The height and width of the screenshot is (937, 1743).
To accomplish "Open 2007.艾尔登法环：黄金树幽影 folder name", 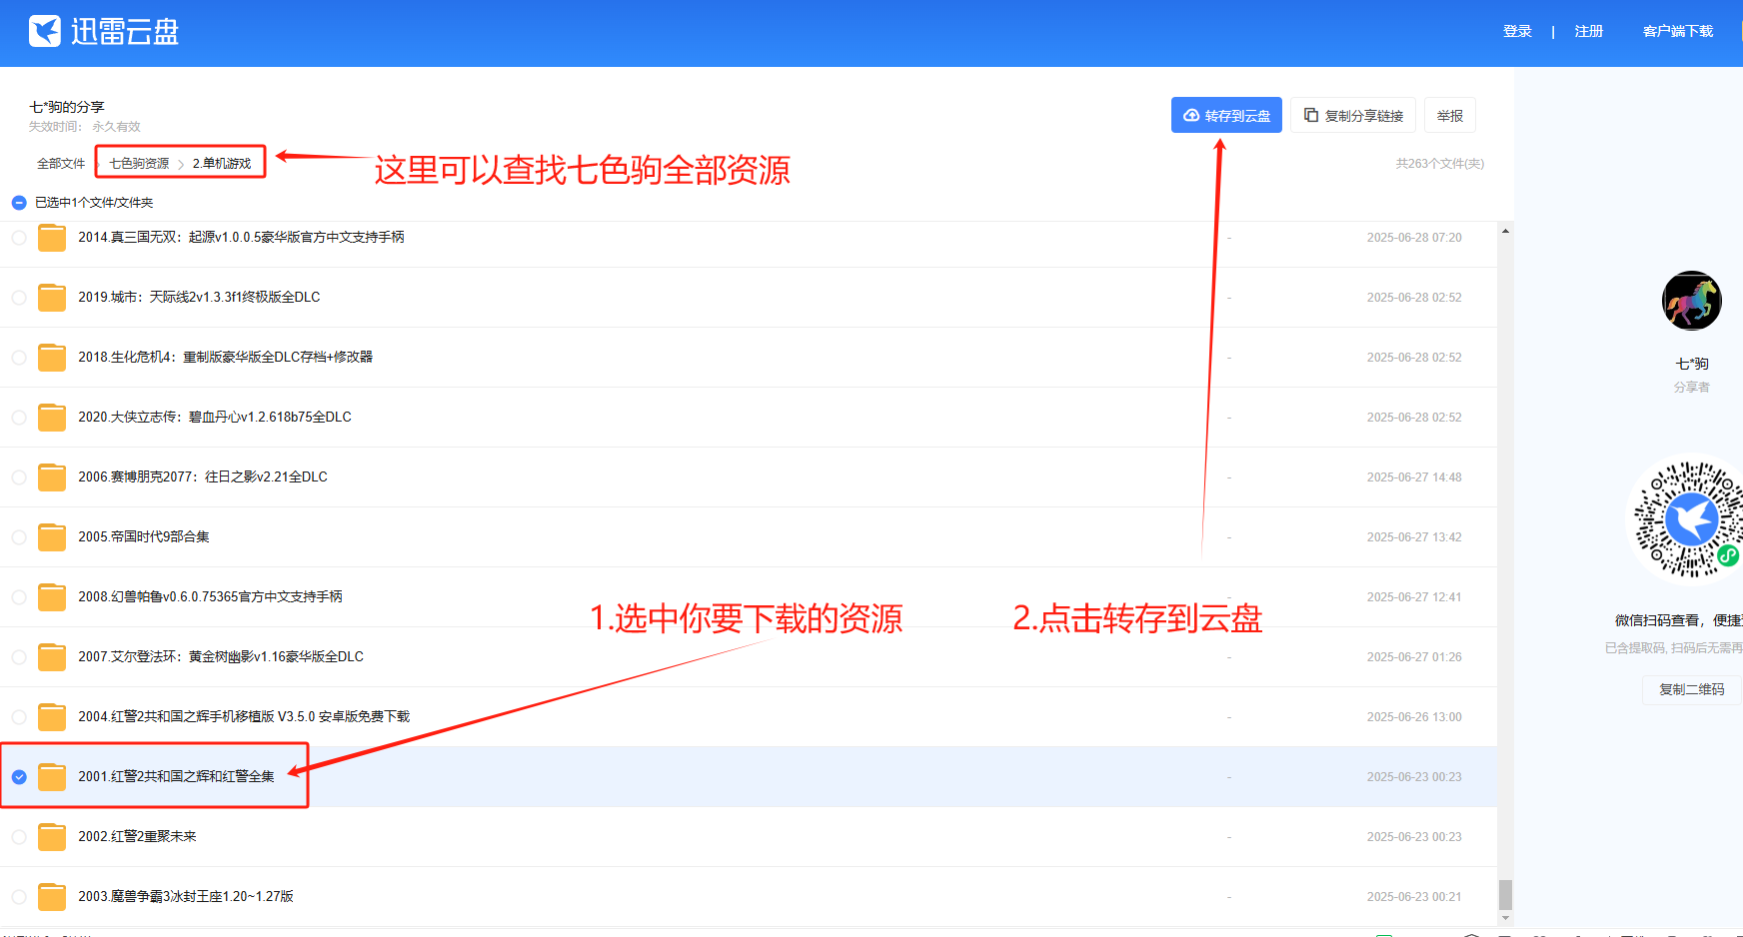I will pos(221,657).
